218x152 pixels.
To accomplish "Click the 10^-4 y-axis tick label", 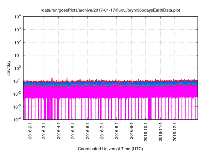I will coord(17,119).
